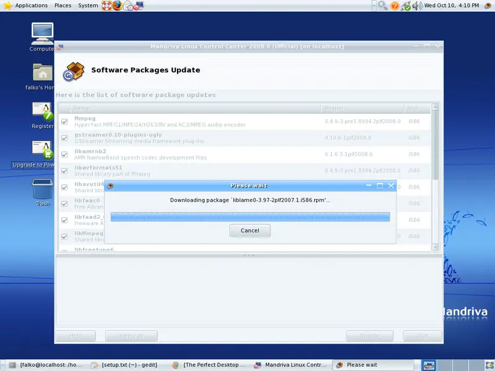
Task: Select the libamrnb2 package name
Action: coord(90,151)
